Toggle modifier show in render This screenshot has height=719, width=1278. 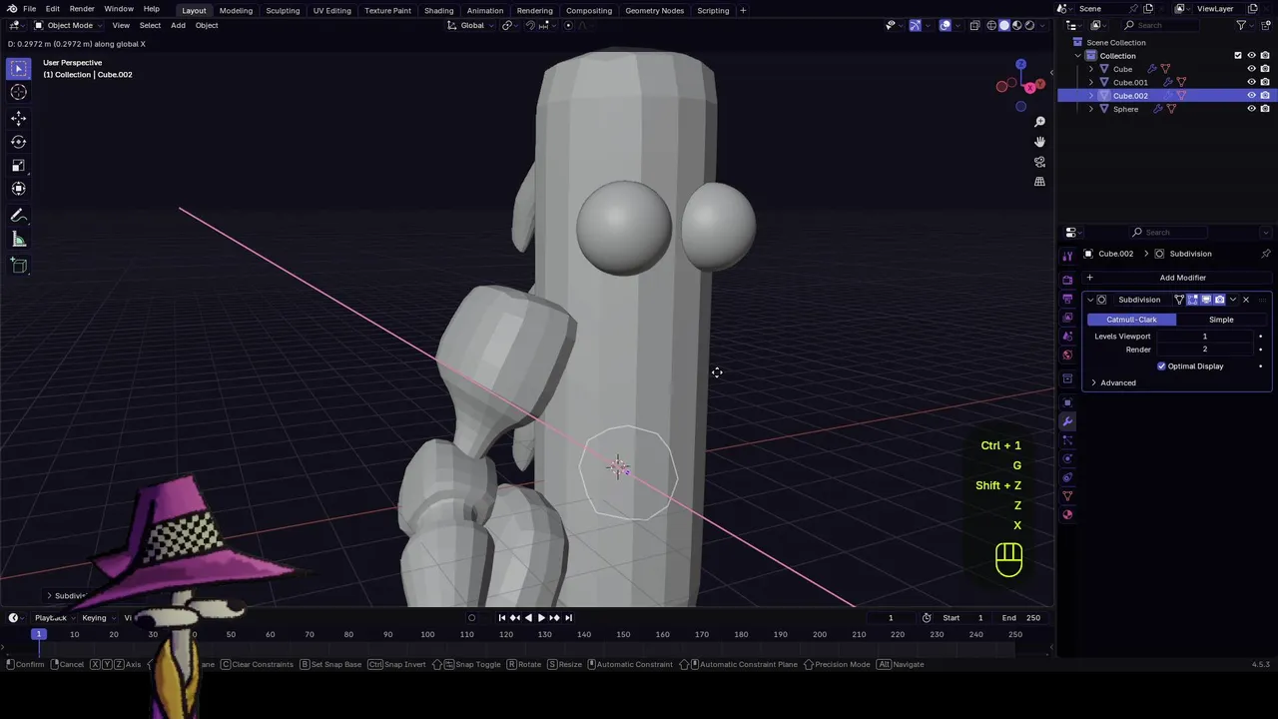1219,300
